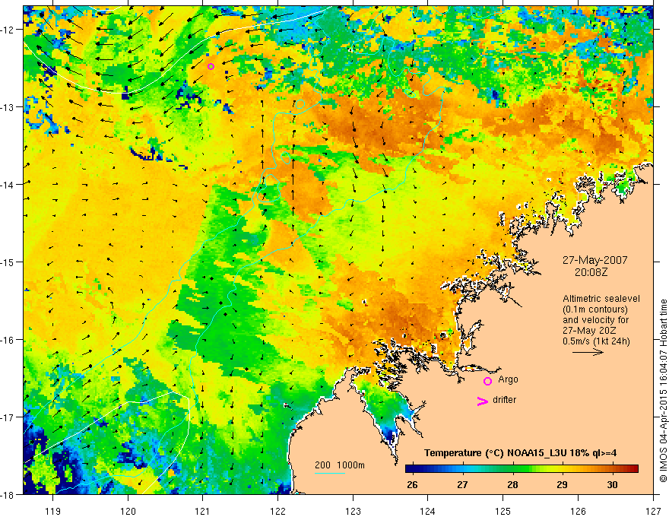
Task: Click the cyan isobath legend line
Action: tap(330, 473)
